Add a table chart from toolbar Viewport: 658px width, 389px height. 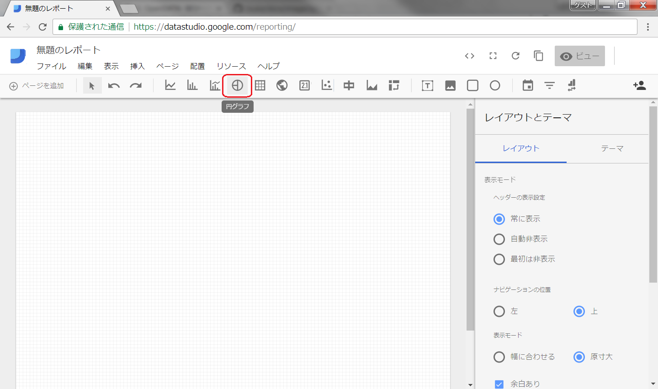(x=260, y=85)
